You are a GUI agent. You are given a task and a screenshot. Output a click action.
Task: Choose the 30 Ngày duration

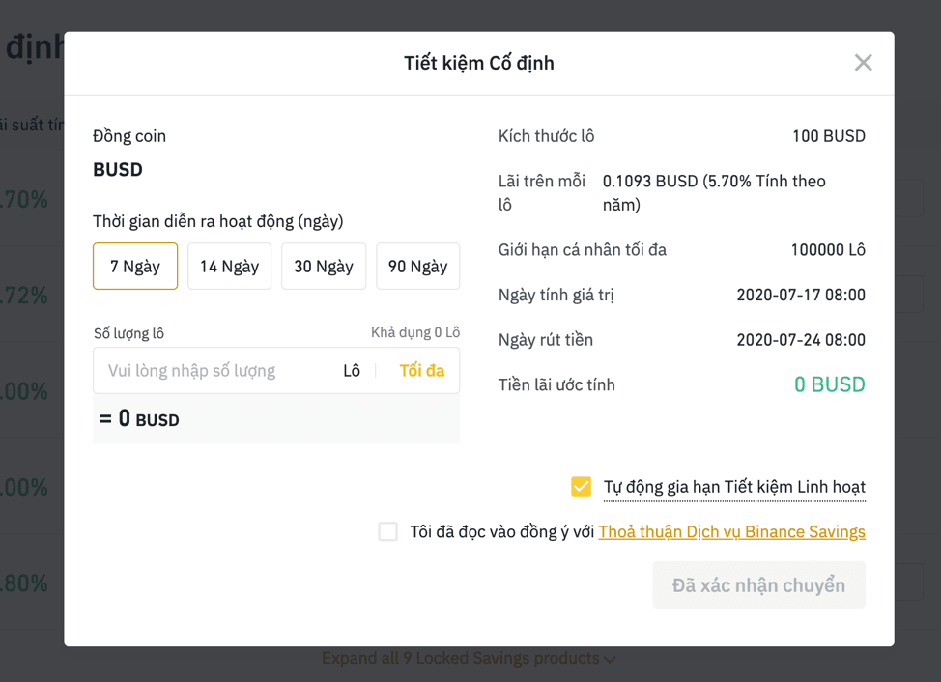pyautogui.click(x=324, y=267)
